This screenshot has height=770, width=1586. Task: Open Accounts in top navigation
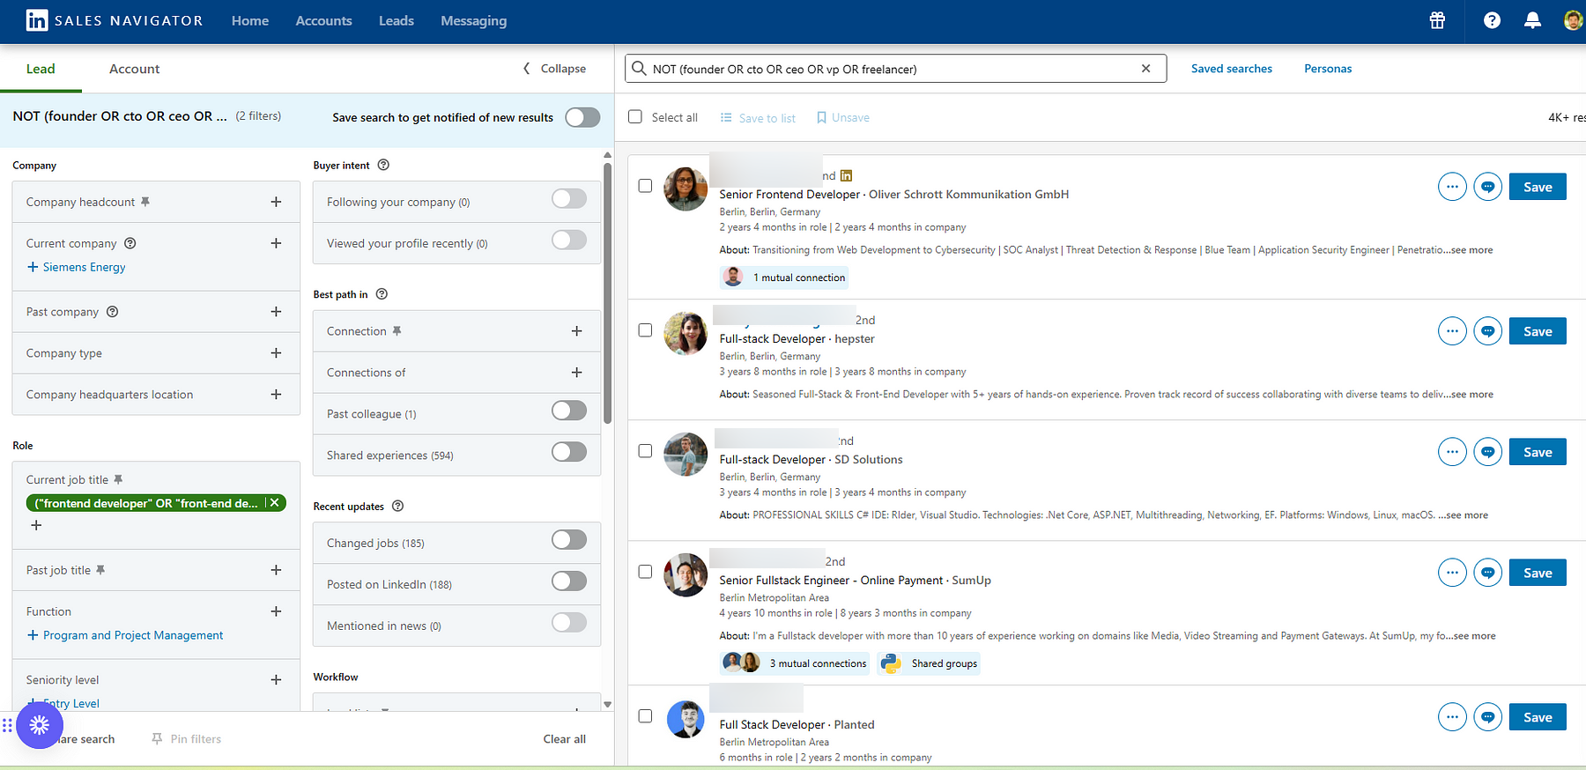[323, 20]
